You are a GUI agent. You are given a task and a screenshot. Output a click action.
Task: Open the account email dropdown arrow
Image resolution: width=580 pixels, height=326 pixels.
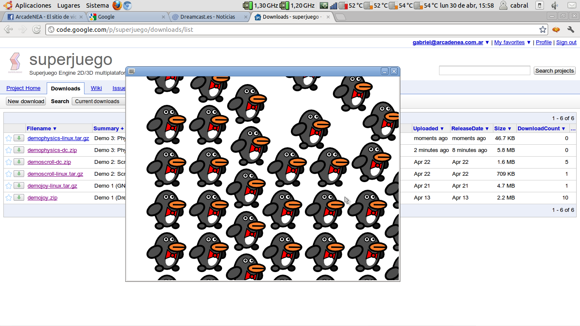click(x=487, y=42)
